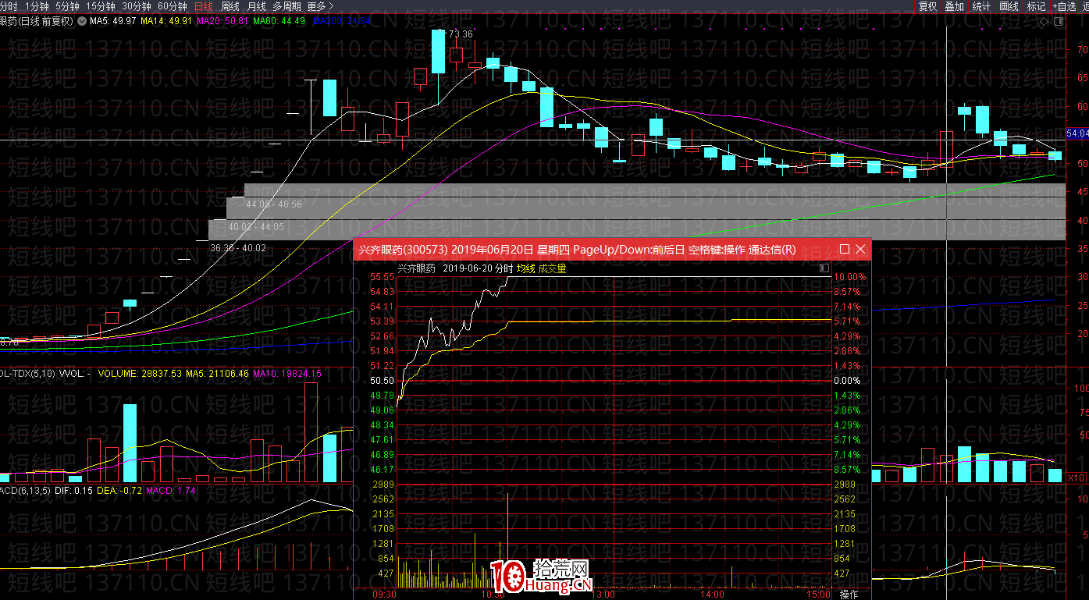
Task: Click the MA20: 50.81 indicator label
Action: click(x=222, y=21)
